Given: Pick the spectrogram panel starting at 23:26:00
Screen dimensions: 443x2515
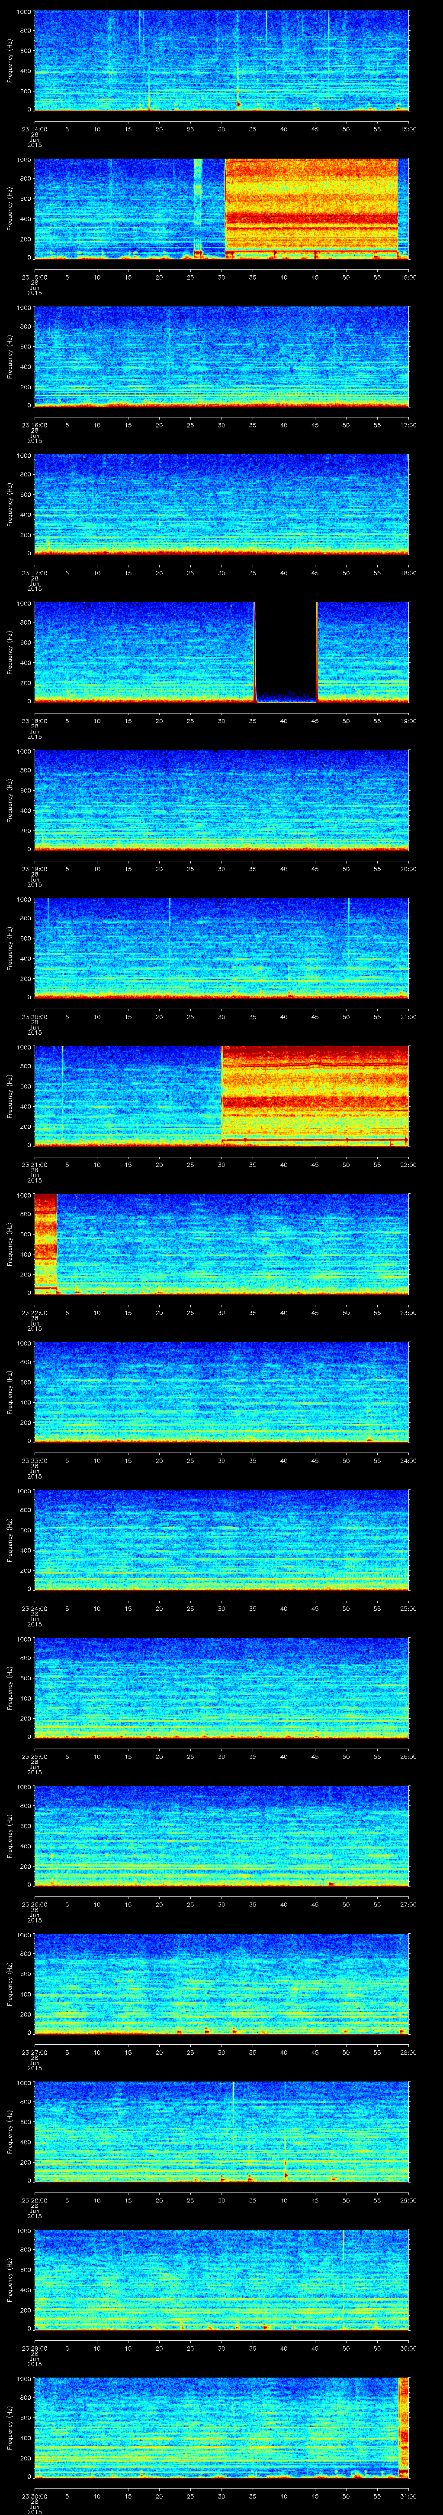Looking at the screenshot, I should (221, 1837).
